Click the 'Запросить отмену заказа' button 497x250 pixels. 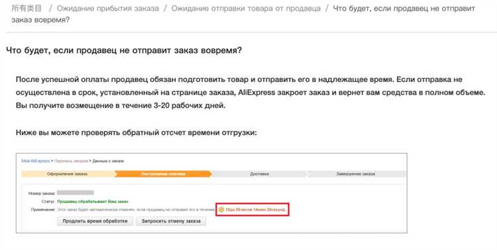[171, 221]
